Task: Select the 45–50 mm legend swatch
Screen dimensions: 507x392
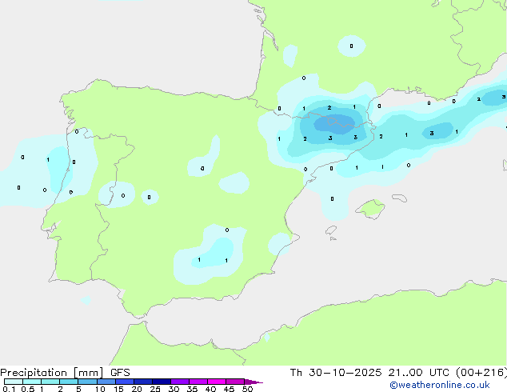Action: [x=235, y=382]
